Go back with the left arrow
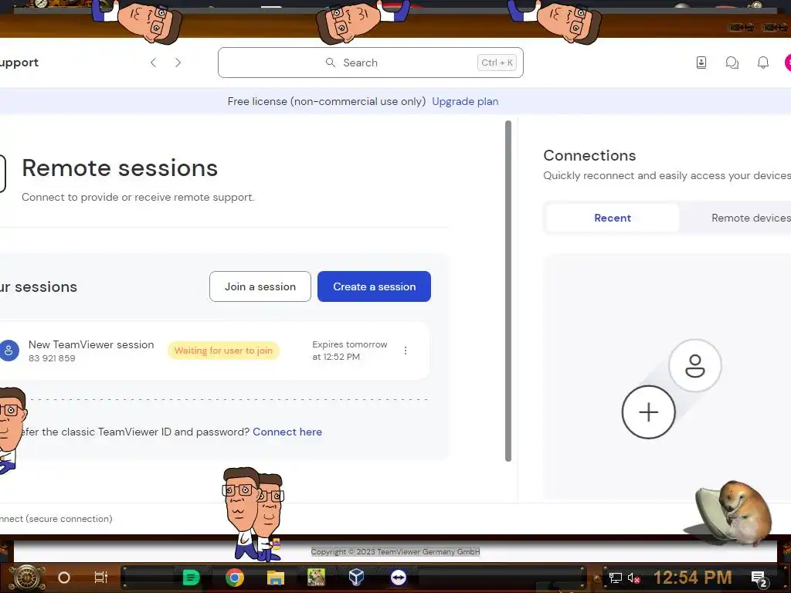Screen dimensions: 791x593 pyautogui.click(x=154, y=63)
